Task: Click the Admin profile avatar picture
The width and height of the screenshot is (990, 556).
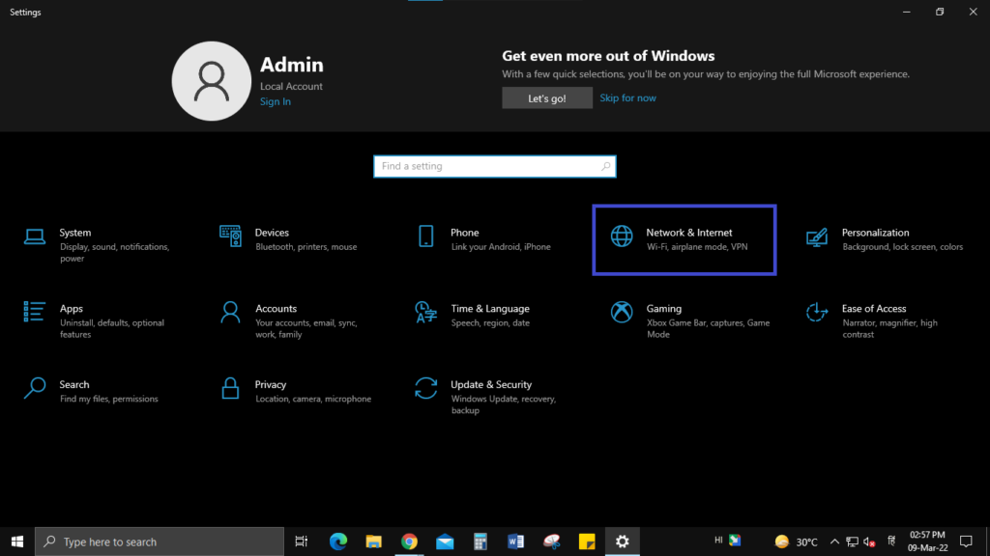Action: (x=212, y=81)
